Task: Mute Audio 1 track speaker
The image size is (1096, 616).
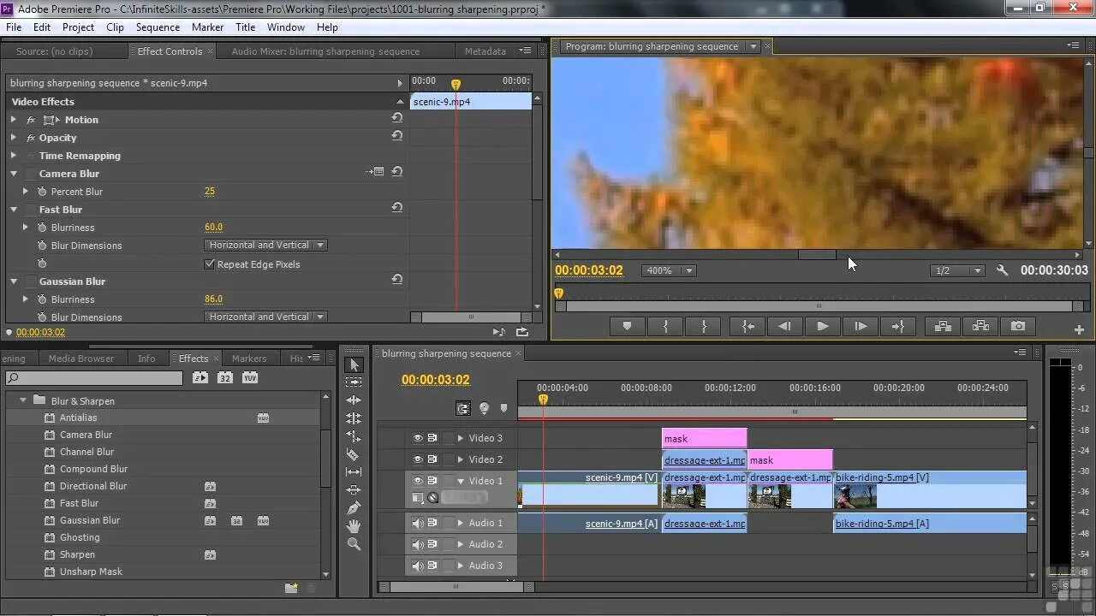Action: tap(418, 523)
